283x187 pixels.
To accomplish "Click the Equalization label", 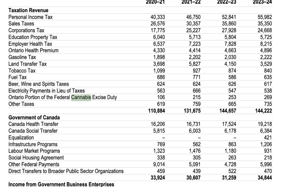I will (21, 138).
